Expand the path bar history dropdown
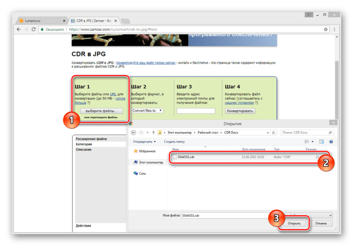Screen dimensions: 353x246 268,133
